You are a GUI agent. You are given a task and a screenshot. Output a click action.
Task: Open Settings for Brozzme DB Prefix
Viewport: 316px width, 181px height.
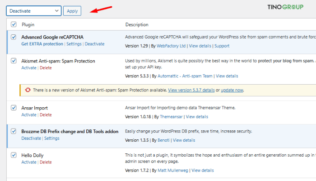click(x=52, y=138)
